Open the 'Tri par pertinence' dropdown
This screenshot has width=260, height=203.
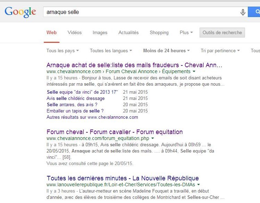[x=220, y=51]
